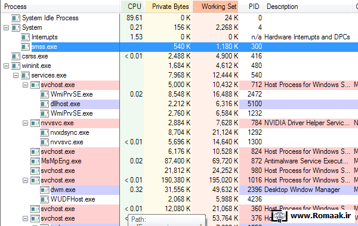Click the Antimalware Service Executable description
Viewport: 358px width, 226px height.
(x=307, y=161)
